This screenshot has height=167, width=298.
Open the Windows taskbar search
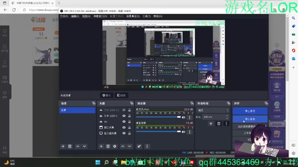point(107,162)
